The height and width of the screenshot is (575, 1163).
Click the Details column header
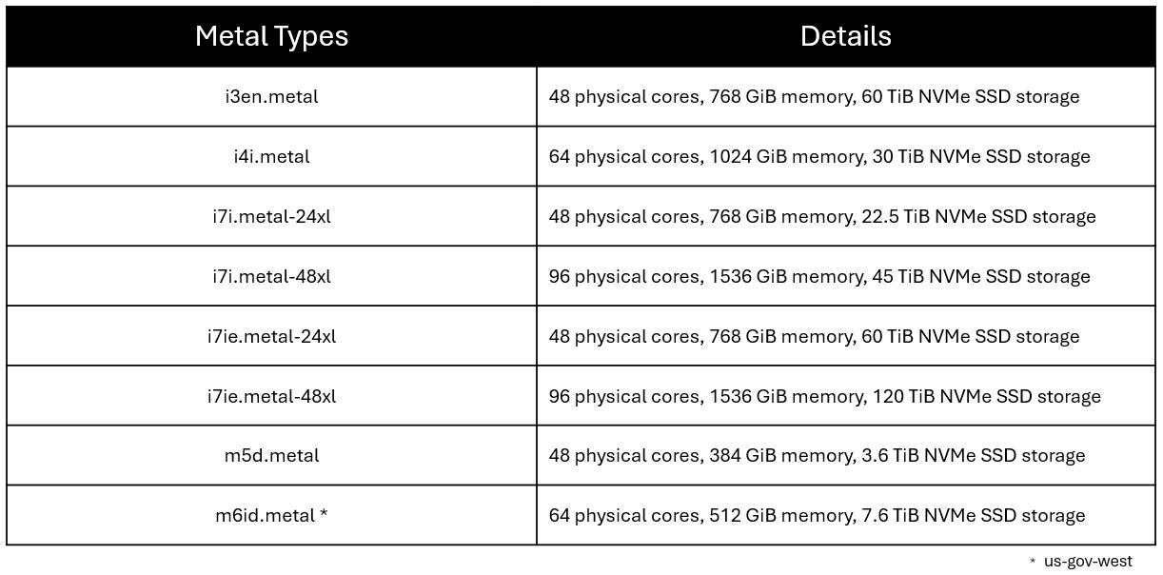click(x=846, y=36)
